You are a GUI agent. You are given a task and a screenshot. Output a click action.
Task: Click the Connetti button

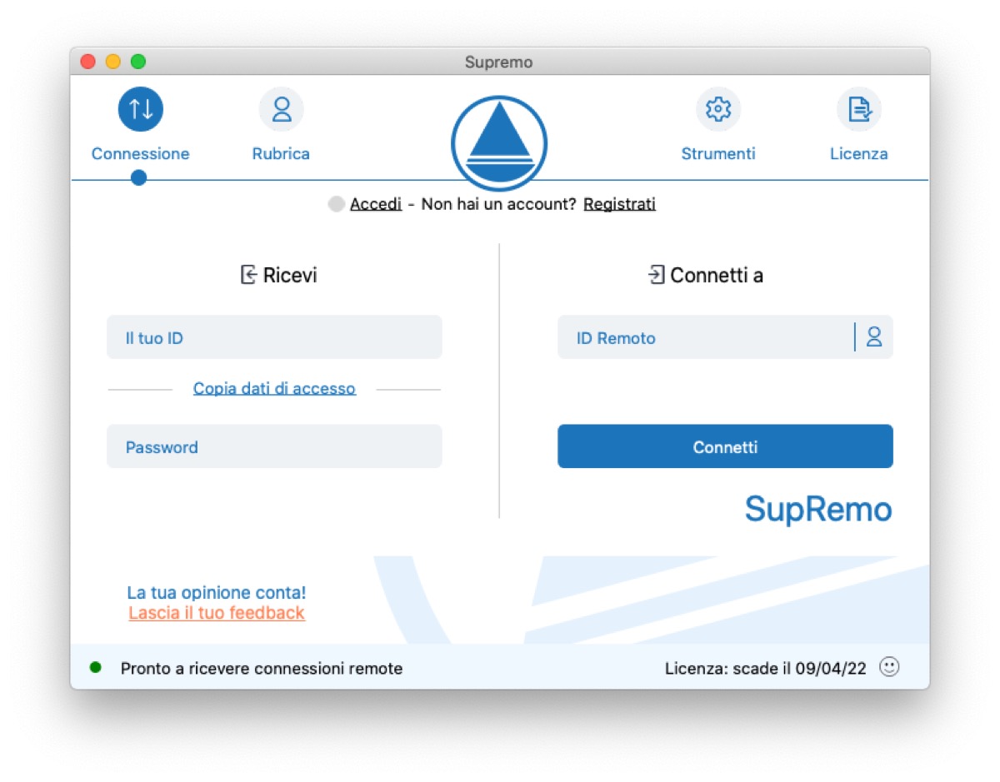pyautogui.click(x=725, y=446)
